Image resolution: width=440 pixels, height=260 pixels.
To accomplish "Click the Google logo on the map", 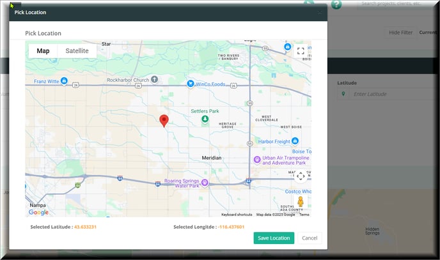I will tap(38, 212).
